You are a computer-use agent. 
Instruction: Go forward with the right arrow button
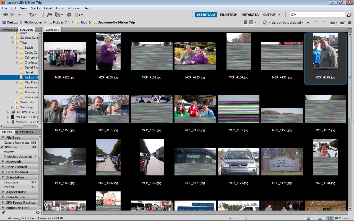point(12,15)
